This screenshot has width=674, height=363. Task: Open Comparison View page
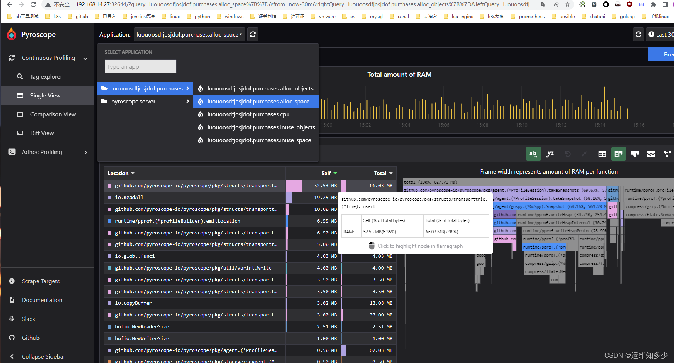coord(48,114)
